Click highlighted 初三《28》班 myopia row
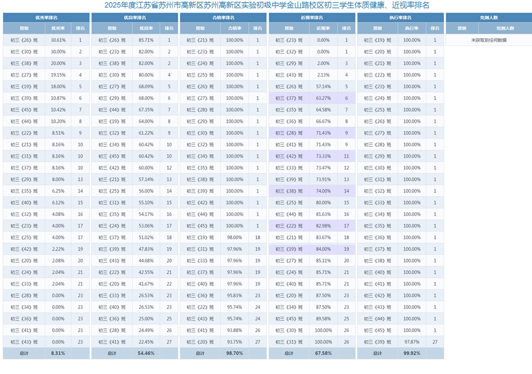532x374 pixels. [312, 133]
